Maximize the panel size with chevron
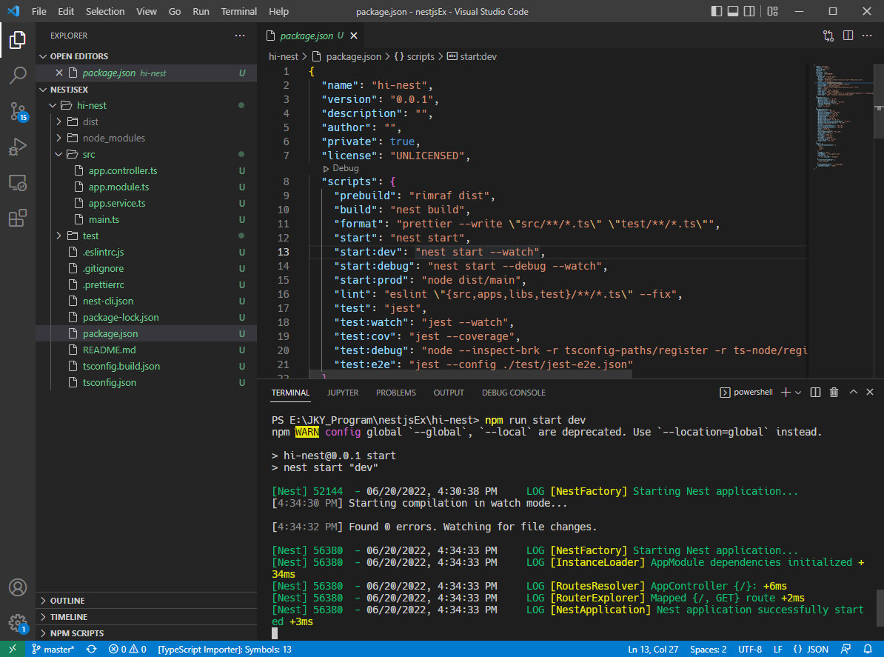 (854, 392)
